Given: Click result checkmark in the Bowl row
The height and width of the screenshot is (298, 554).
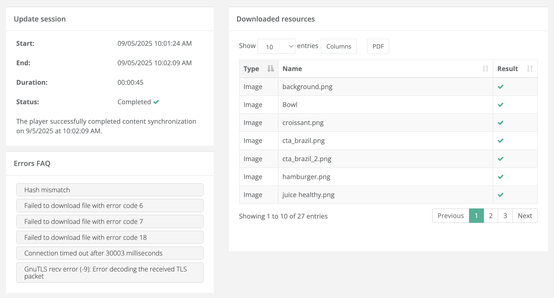Looking at the screenshot, I should coord(500,105).
